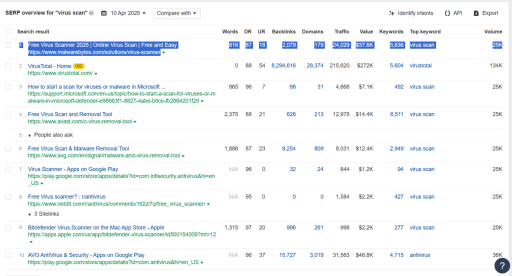512x276 pixels.
Task: Open the Free Virus Scanner 2025 result title
Action: tap(102, 45)
